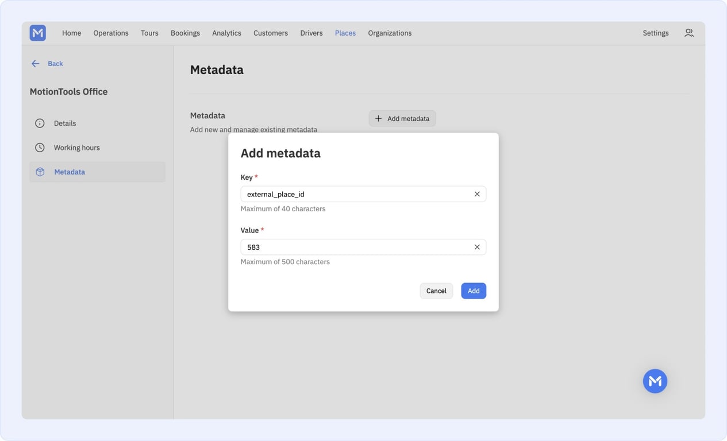727x441 pixels.
Task: Select Metadata in the sidebar
Action: point(97,172)
